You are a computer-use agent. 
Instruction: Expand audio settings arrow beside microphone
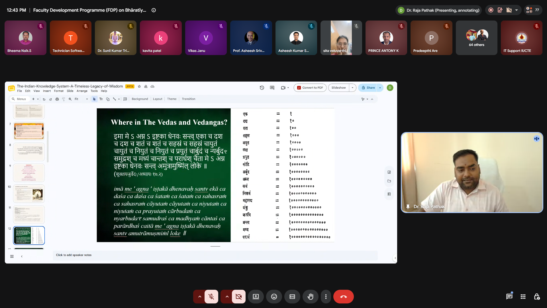(x=199, y=297)
